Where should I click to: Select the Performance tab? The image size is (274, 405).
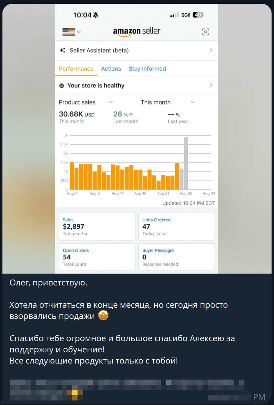coord(76,69)
